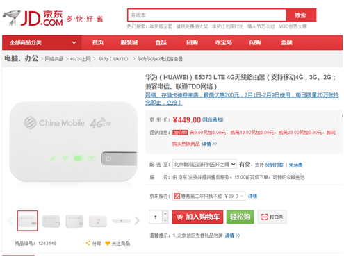
Task: Click the 货到付款 link
Action: 275,165
